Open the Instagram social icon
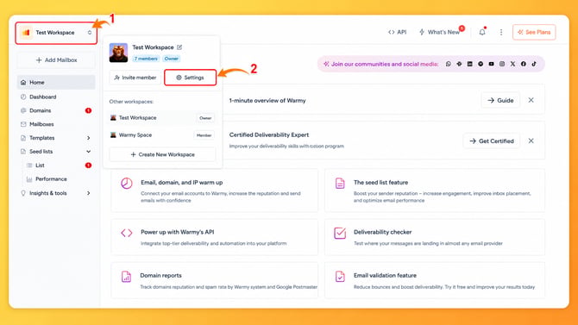This screenshot has height=325, width=578. [x=502, y=64]
